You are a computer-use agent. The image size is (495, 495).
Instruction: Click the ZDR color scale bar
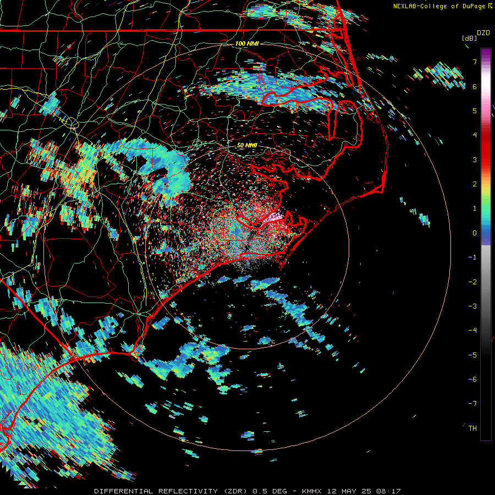[486, 244]
